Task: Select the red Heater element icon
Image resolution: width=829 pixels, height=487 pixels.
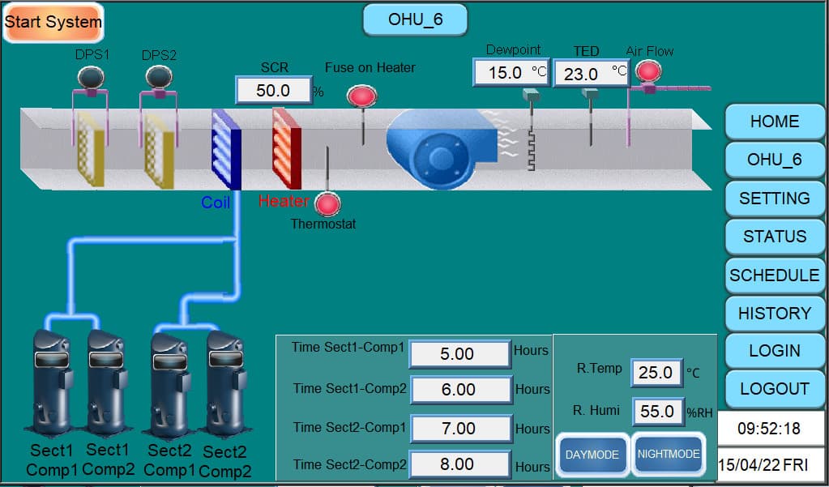Action: [x=286, y=149]
